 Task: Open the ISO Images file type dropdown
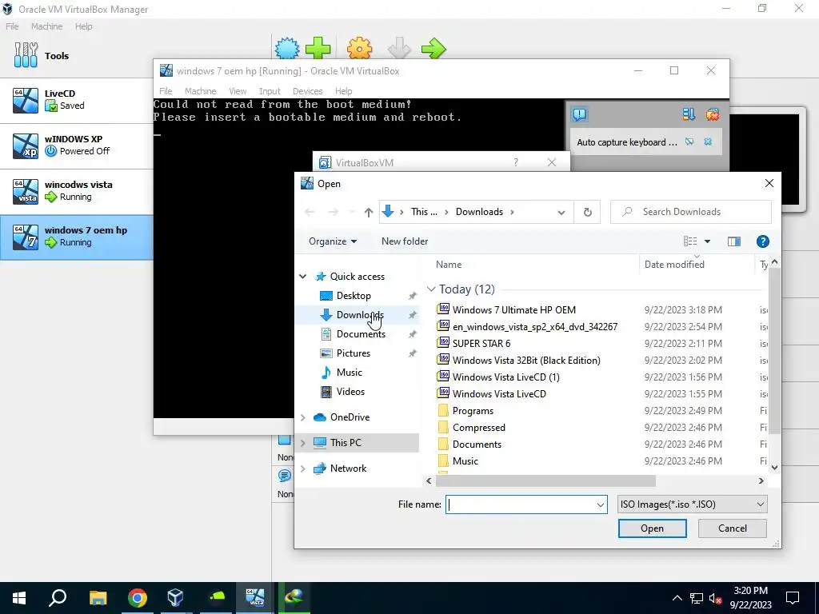tap(692, 504)
